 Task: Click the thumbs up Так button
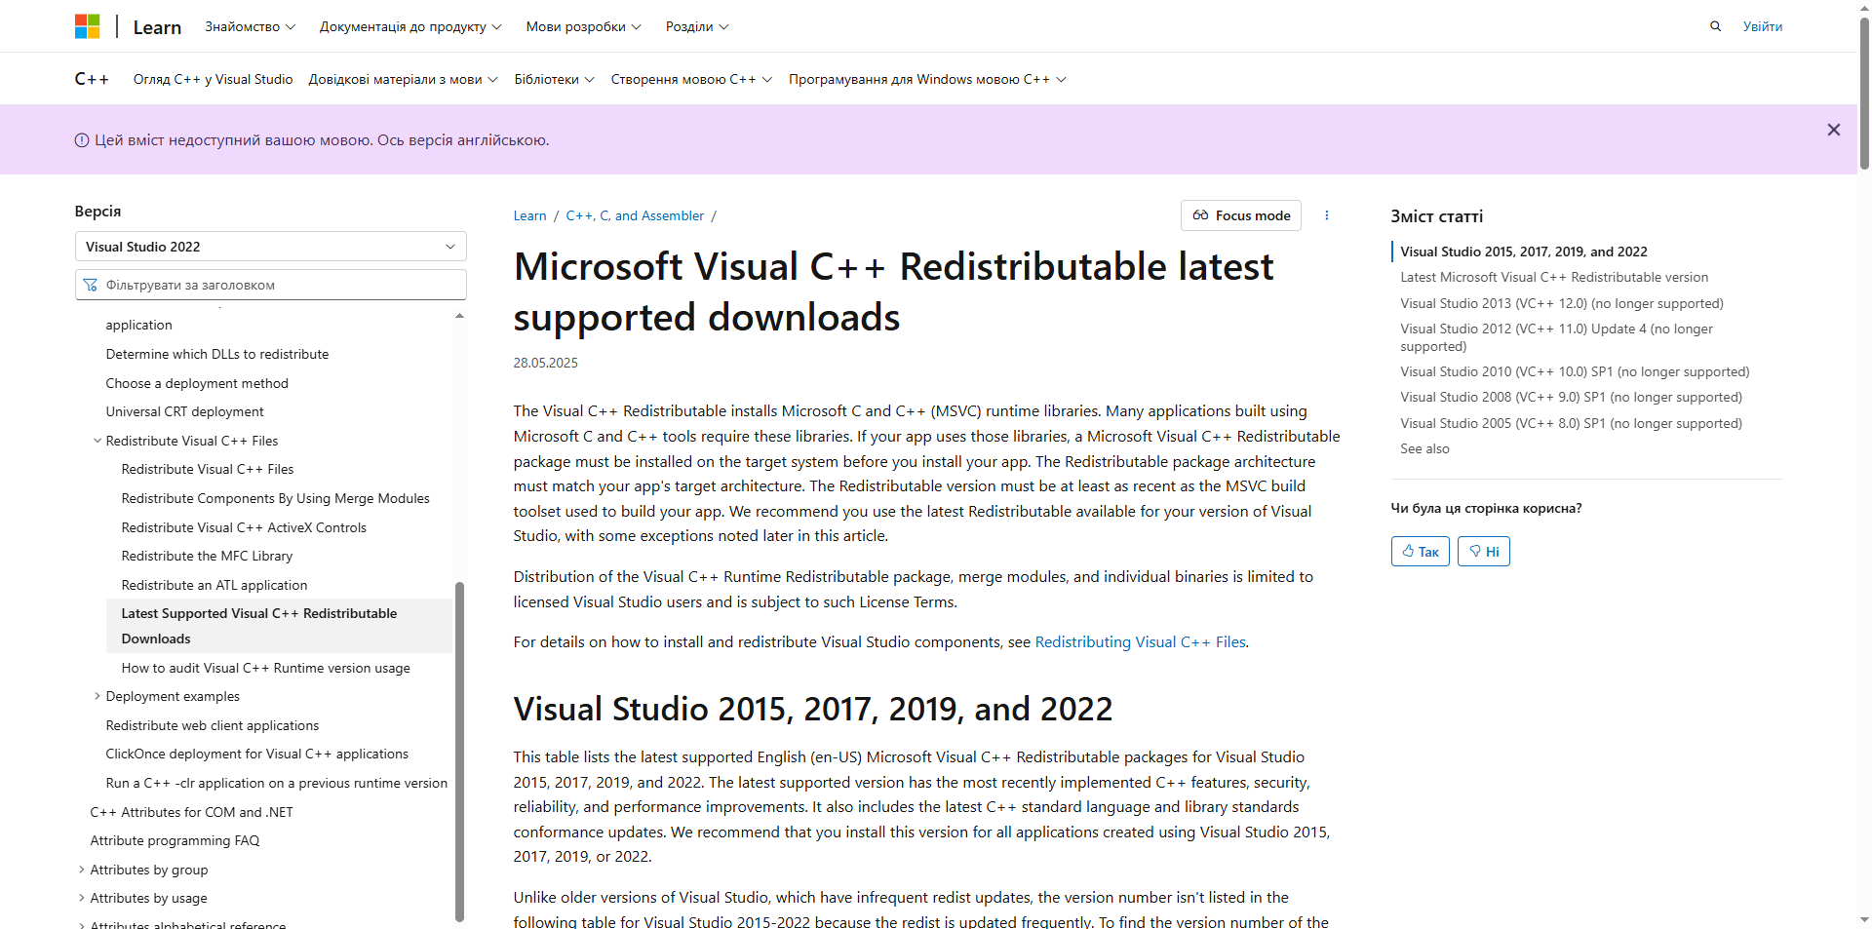click(1420, 552)
